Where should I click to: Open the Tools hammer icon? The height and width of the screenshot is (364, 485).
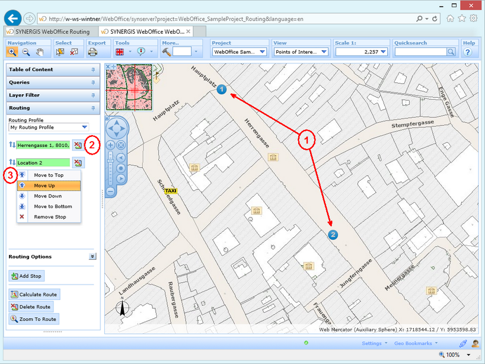(167, 52)
